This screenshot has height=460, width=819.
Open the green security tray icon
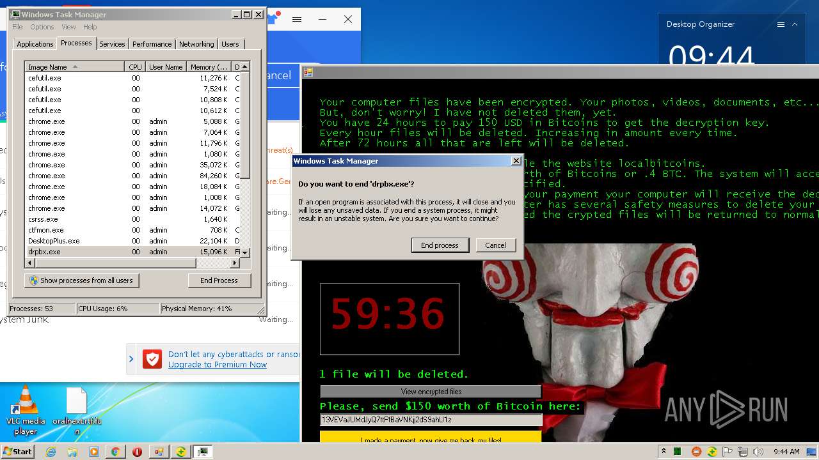[x=712, y=452]
